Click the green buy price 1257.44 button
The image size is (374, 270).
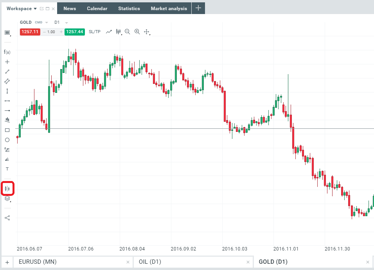click(75, 32)
